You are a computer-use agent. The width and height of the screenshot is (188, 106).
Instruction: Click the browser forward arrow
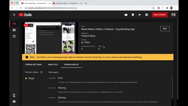click(16, 8)
